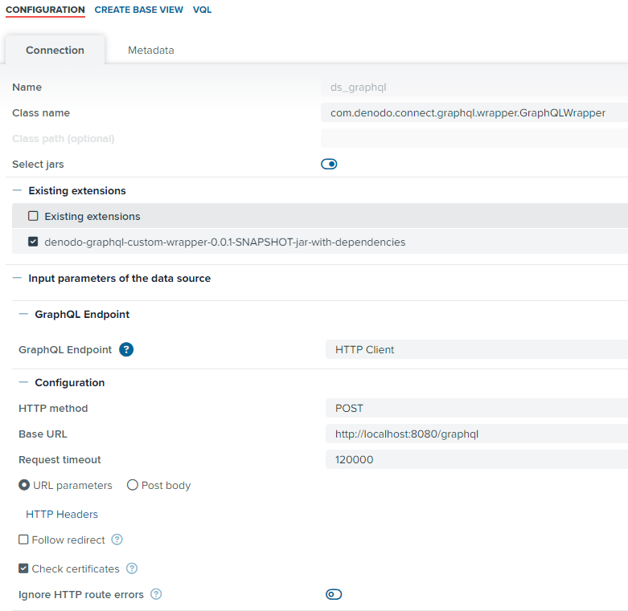Select the Connection tab

55,50
